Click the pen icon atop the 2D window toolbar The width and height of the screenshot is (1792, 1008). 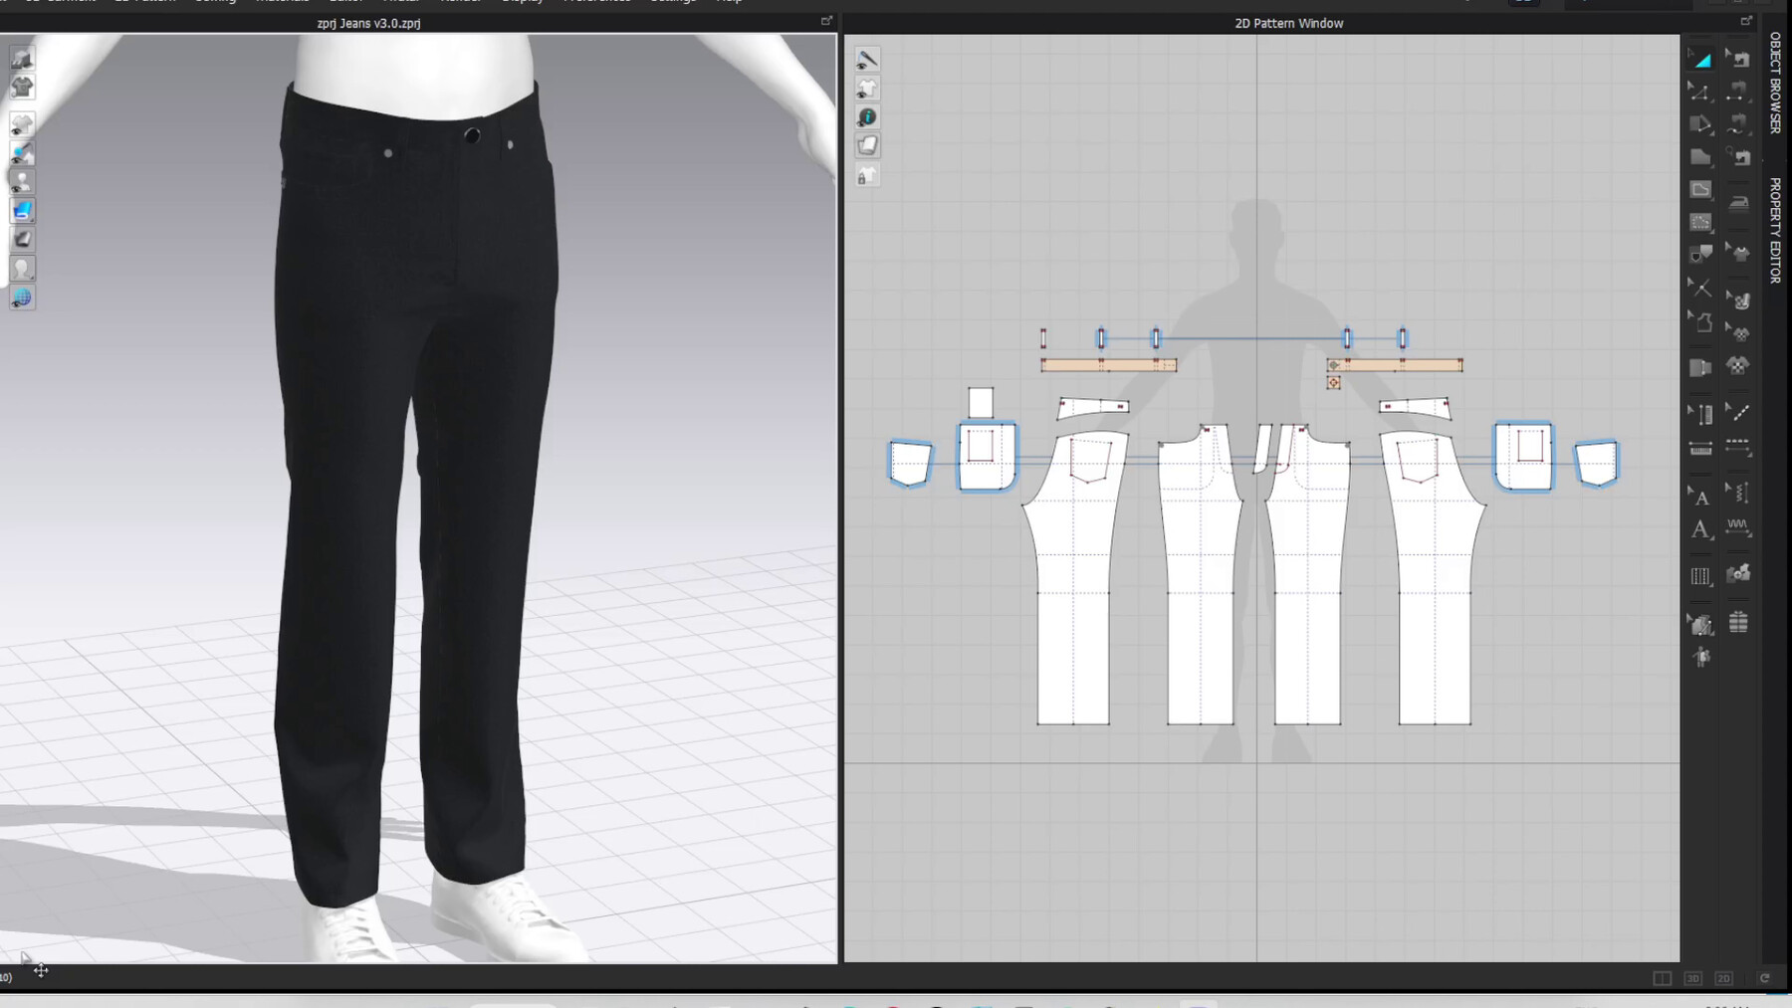[867, 59]
